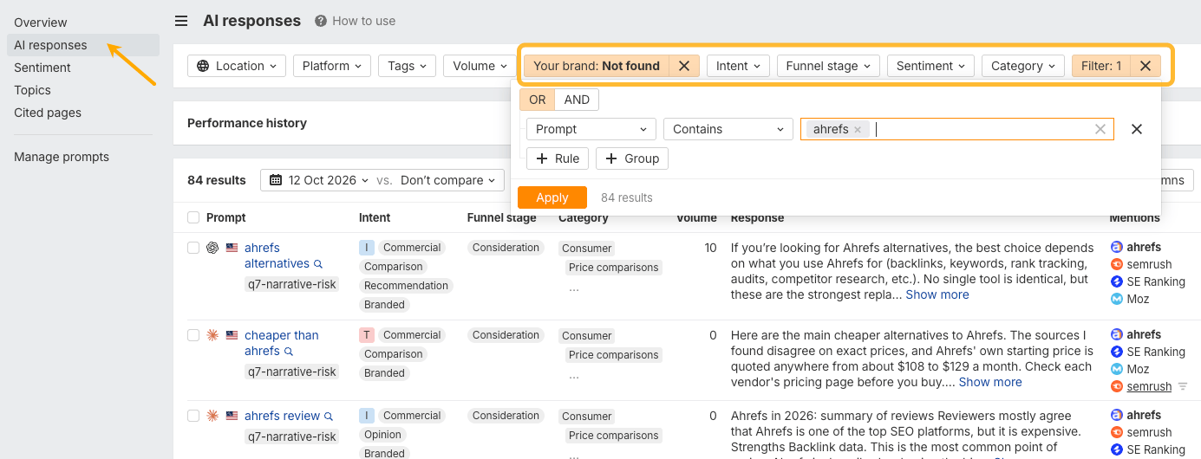Click ahrefs brand icon in first row mentions
Screen dimensions: 1201x459
tap(1117, 247)
